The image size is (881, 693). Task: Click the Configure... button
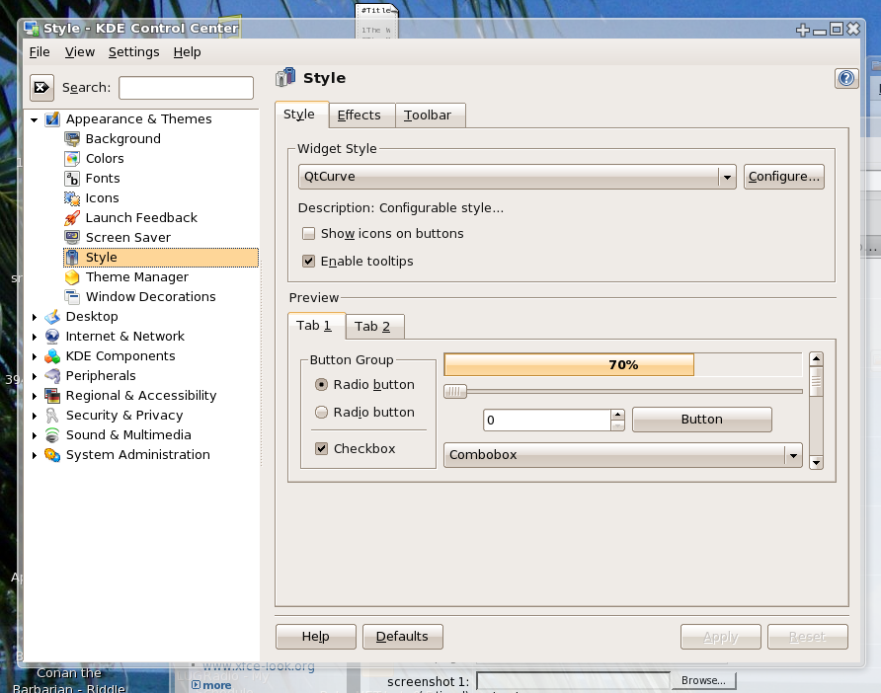point(784,177)
